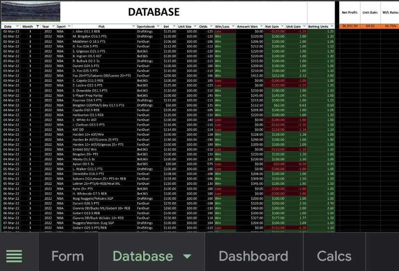
Task: Switch to the Form sheet tab
Action: [x=67, y=256]
